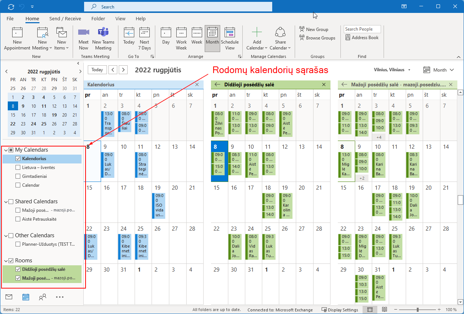The height and width of the screenshot is (314, 464).
Task: Check the Gimtadieniai calendar checkbox
Action: pos(18,176)
